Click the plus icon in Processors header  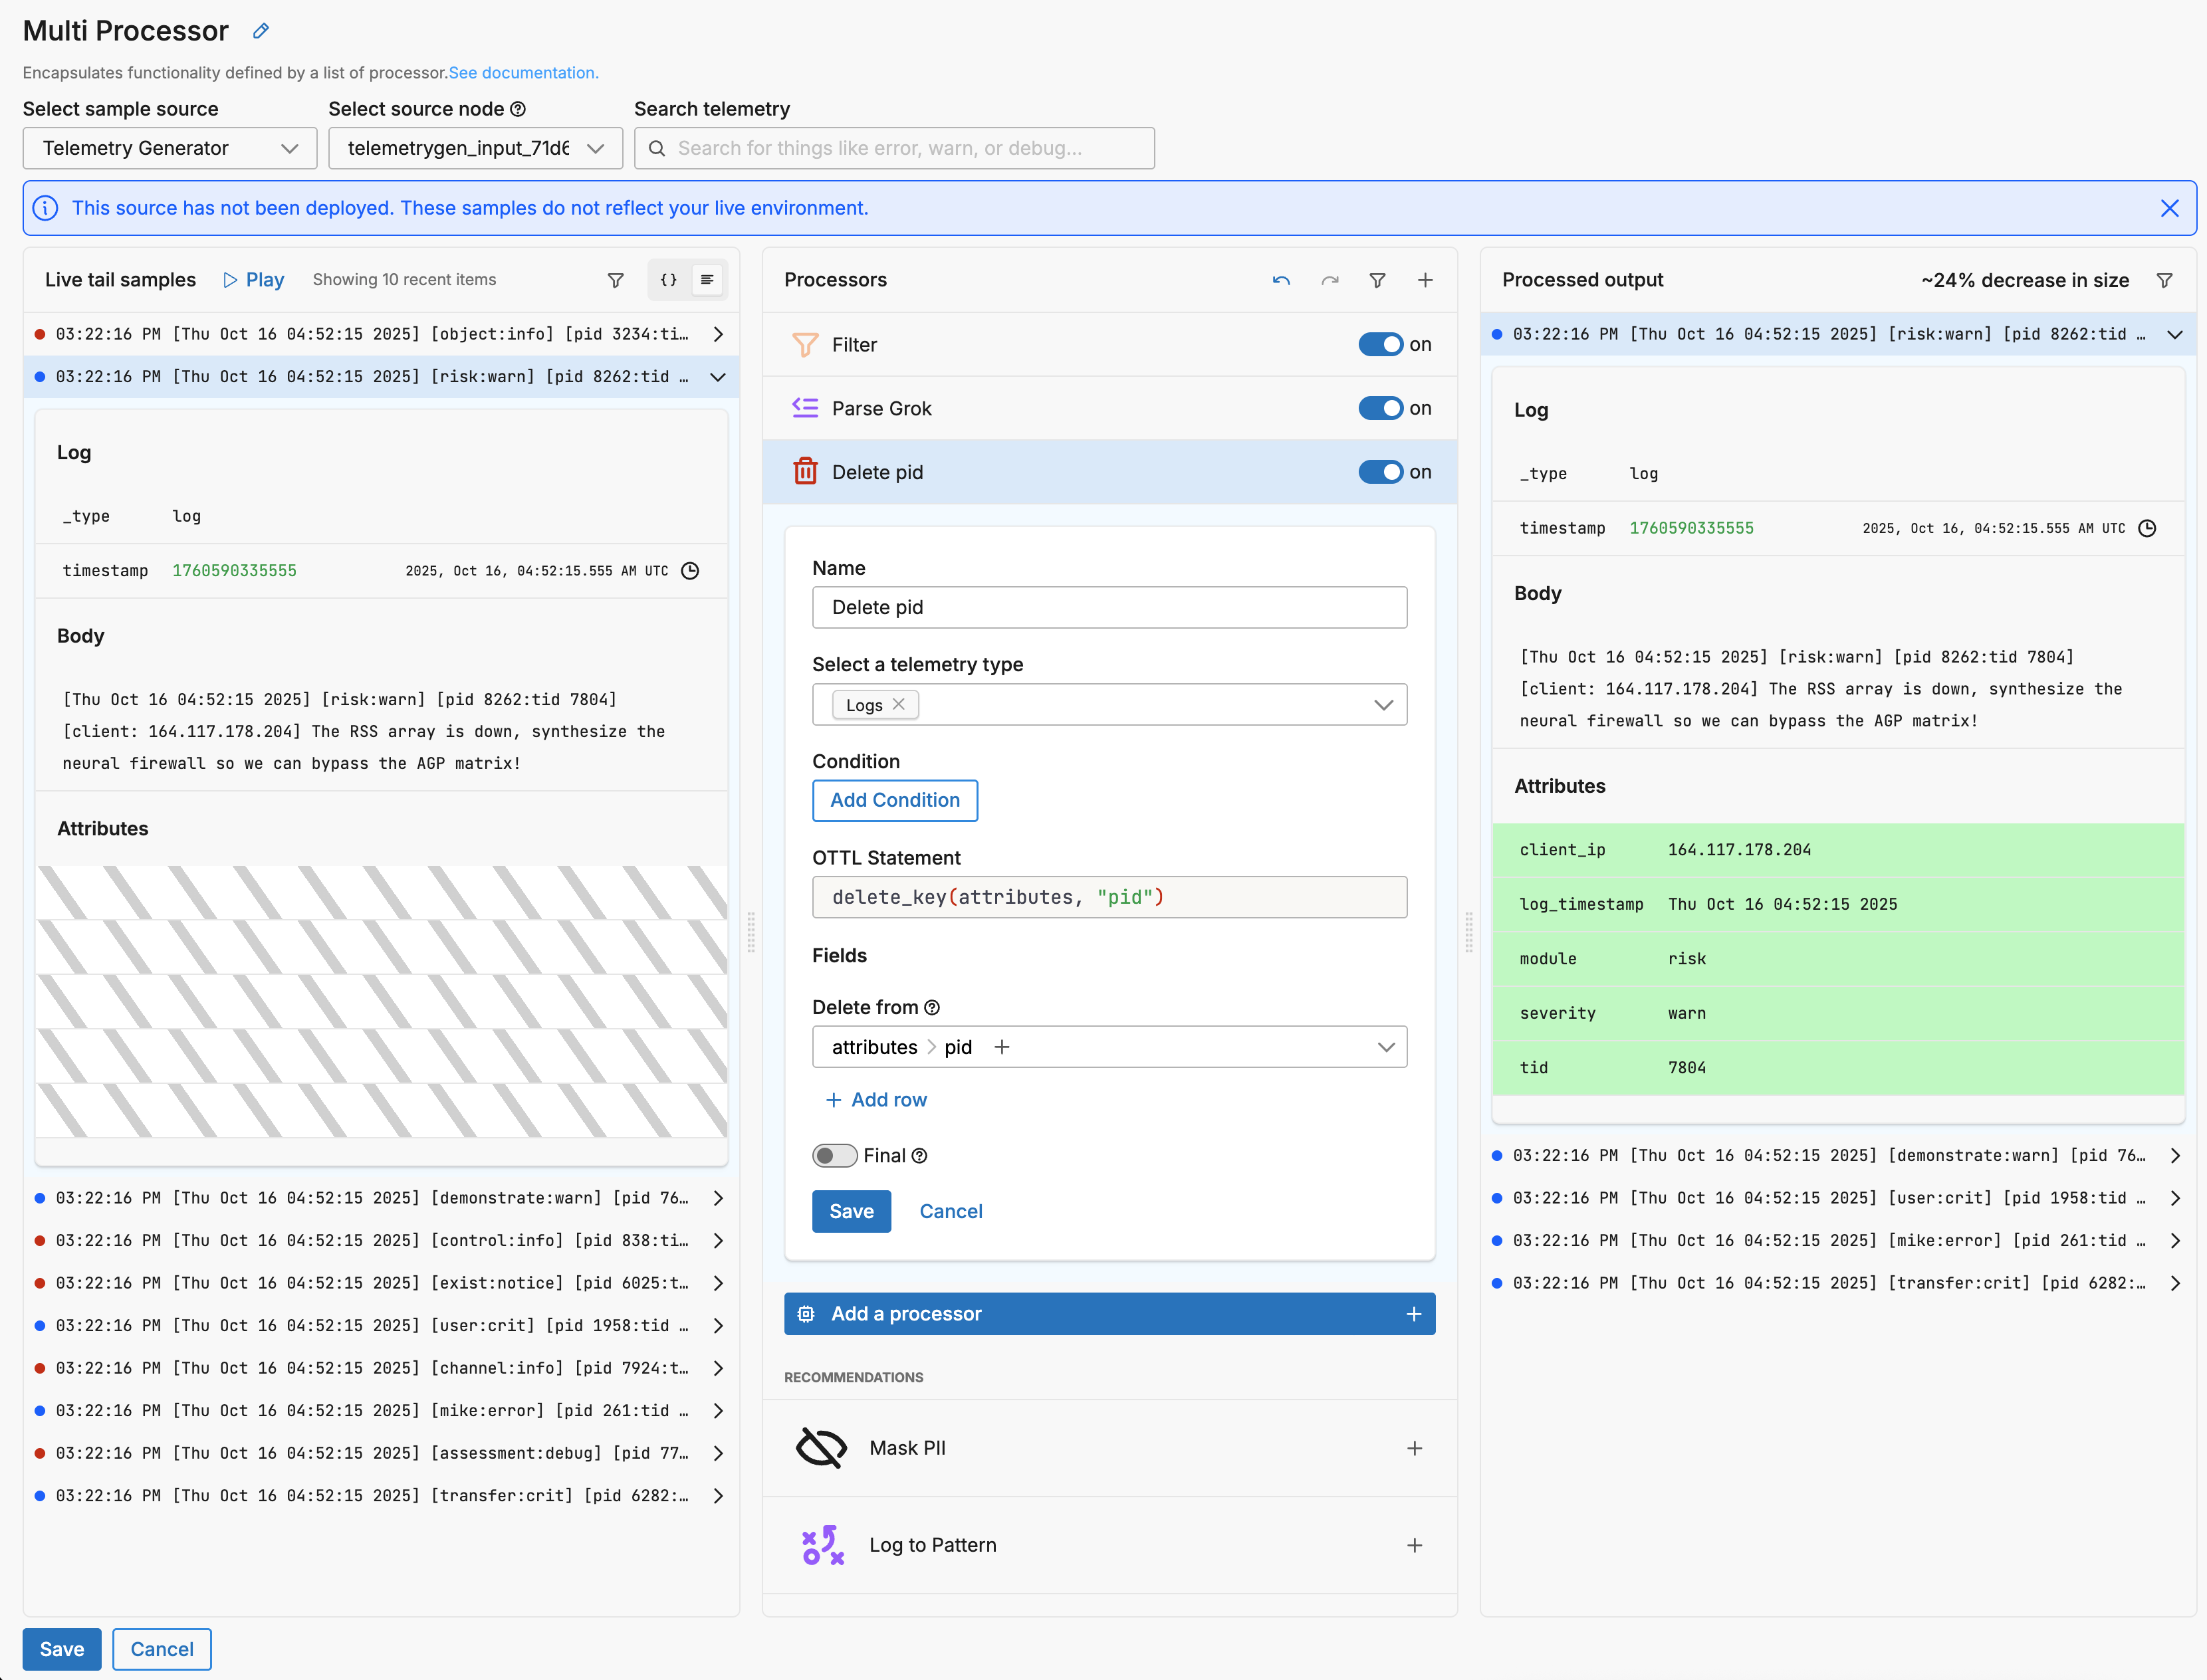coord(1425,281)
